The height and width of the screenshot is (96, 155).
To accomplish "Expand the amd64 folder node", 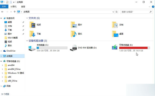I will tap(3, 65).
